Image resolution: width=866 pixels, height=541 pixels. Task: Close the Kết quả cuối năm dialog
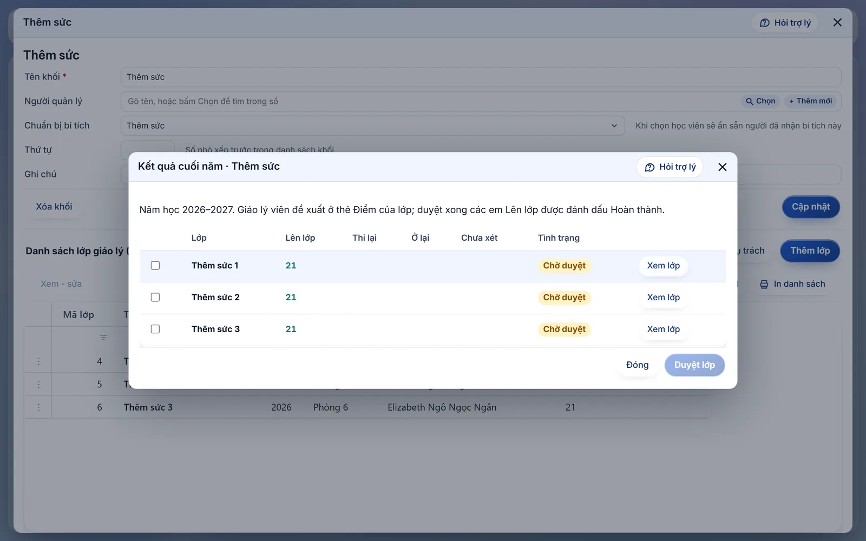(x=722, y=167)
